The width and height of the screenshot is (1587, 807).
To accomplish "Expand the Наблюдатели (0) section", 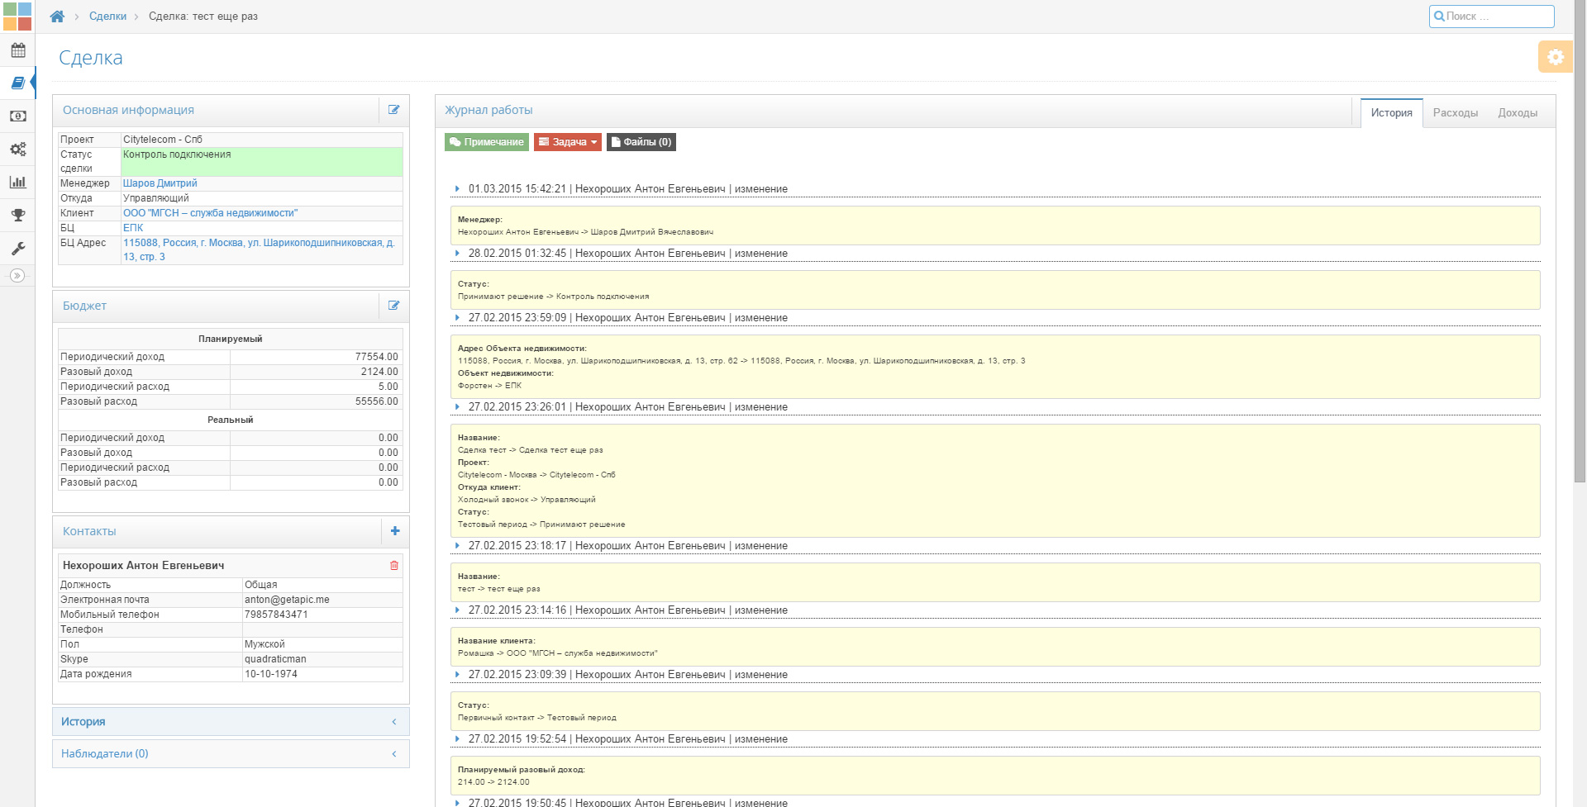I will [231, 754].
